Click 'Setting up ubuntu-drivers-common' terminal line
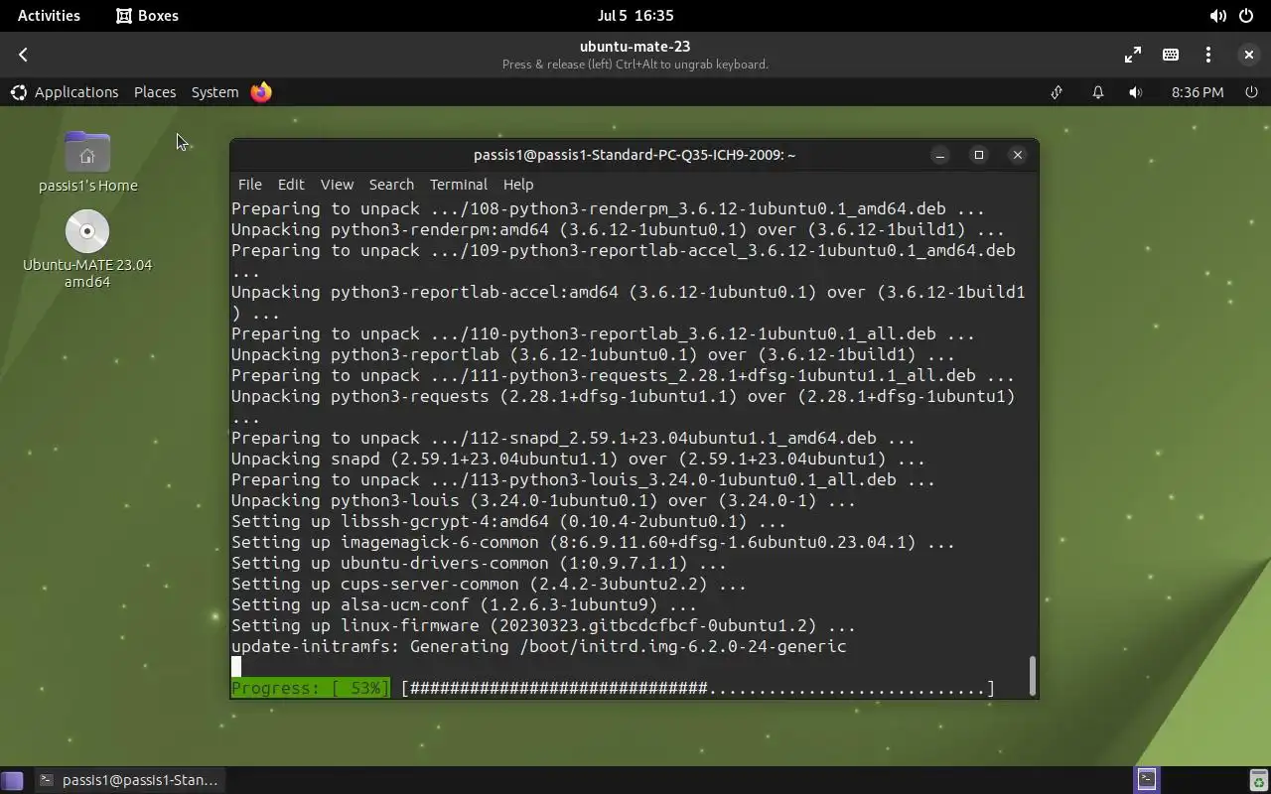 (479, 563)
